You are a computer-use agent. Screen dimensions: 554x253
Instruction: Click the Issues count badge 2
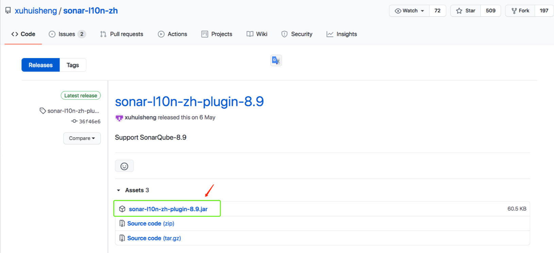point(82,34)
